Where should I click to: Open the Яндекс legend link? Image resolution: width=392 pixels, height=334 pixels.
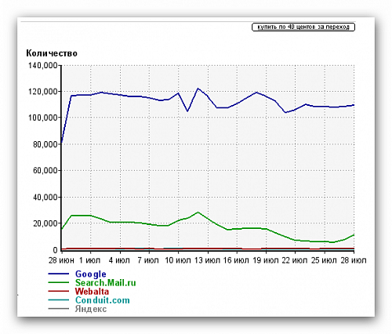pyautogui.click(x=91, y=309)
